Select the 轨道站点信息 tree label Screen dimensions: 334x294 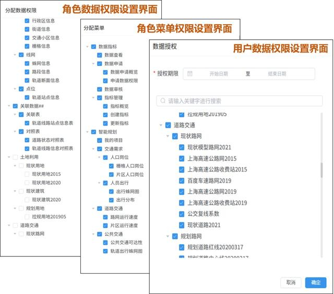45,97
